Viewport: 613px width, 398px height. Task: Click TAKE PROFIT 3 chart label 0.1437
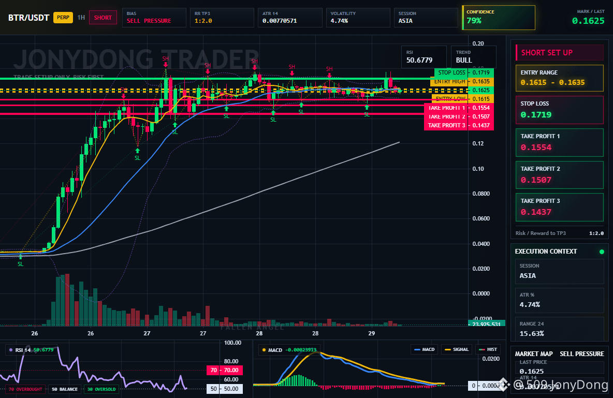(x=459, y=125)
